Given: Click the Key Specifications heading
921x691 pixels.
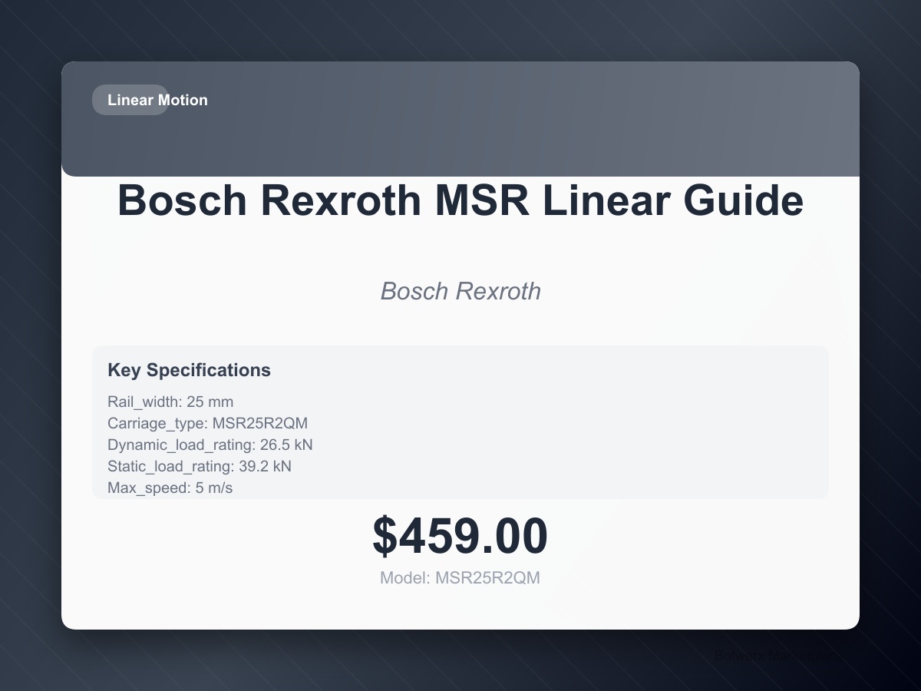Looking at the screenshot, I should (x=189, y=370).
